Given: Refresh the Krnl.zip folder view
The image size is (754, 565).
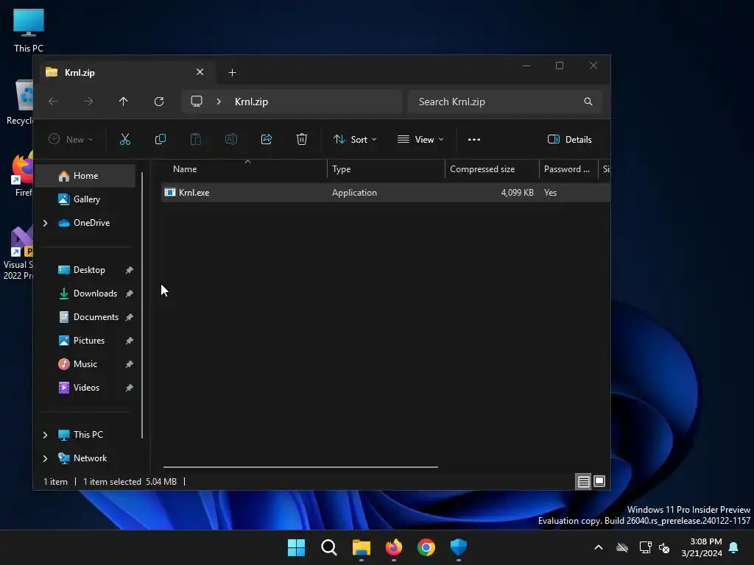Looking at the screenshot, I should click(159, 102).
